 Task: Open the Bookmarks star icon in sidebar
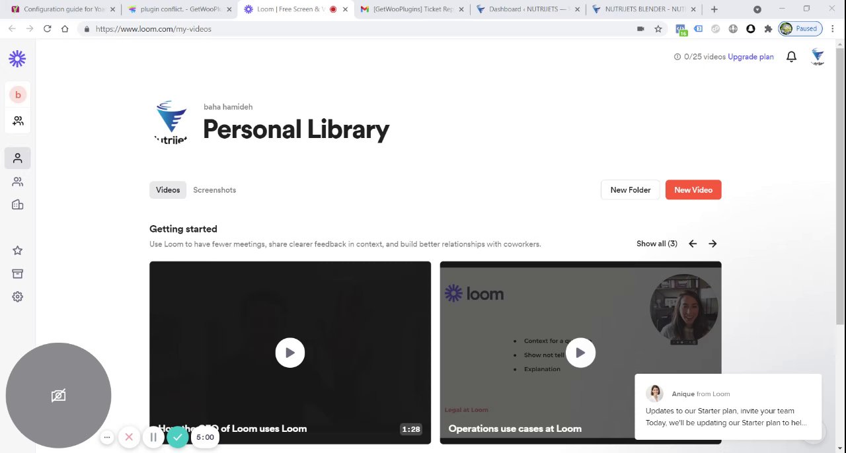click(x=18, y=250)
